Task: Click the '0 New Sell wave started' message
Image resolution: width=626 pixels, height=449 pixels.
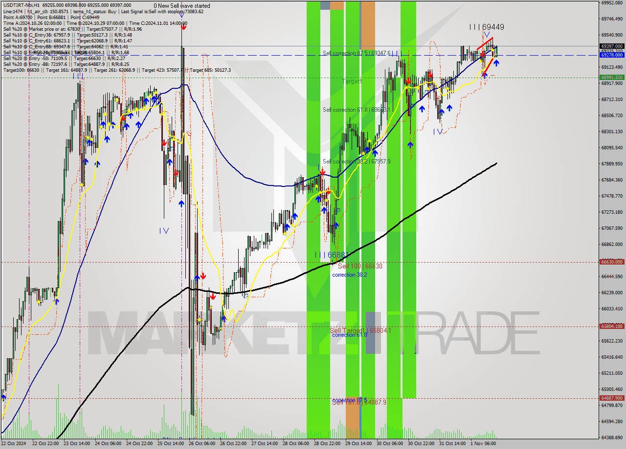Action: (x=182, y=6)
